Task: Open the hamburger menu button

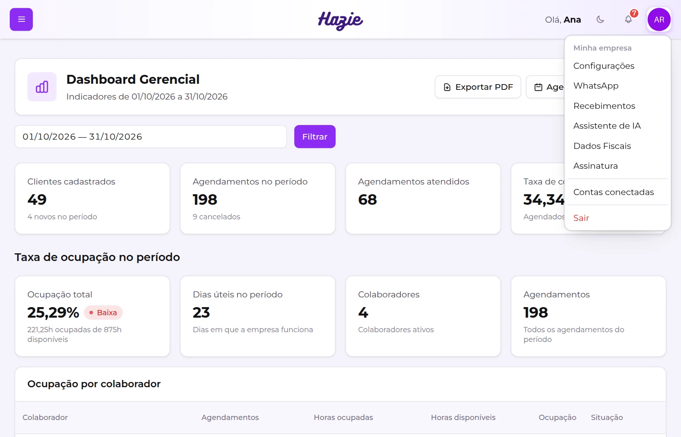Action: 21,19
